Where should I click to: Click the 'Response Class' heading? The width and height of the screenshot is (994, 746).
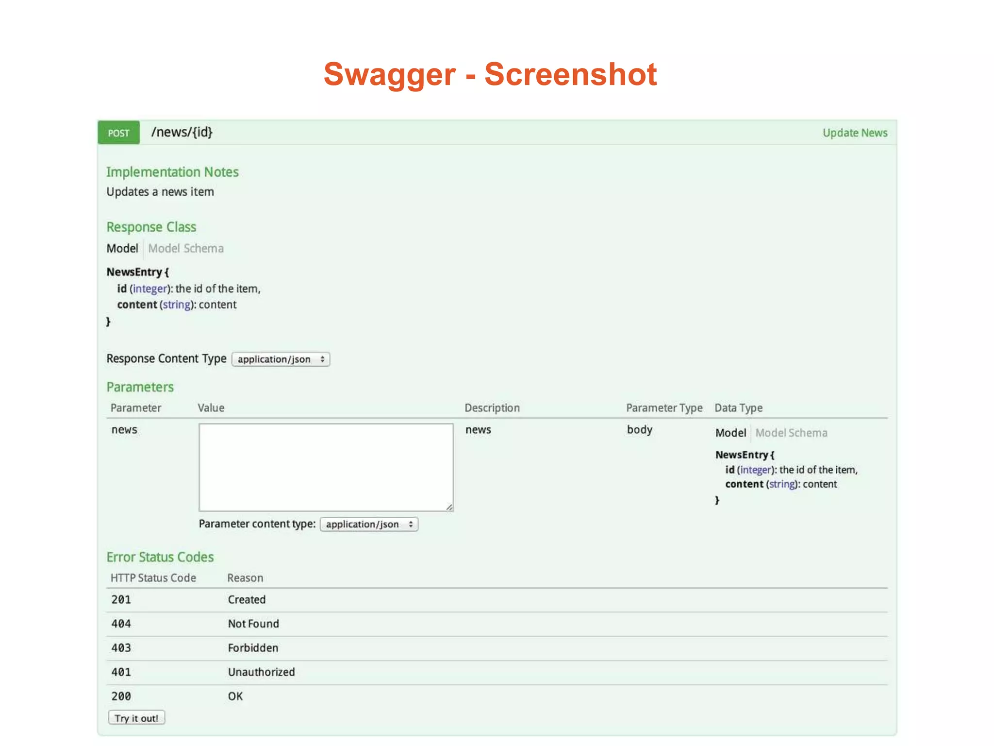tap(151, 227)
